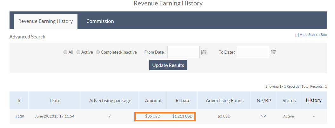
Task: Click the History column header
Action: [x=313, y=100]
